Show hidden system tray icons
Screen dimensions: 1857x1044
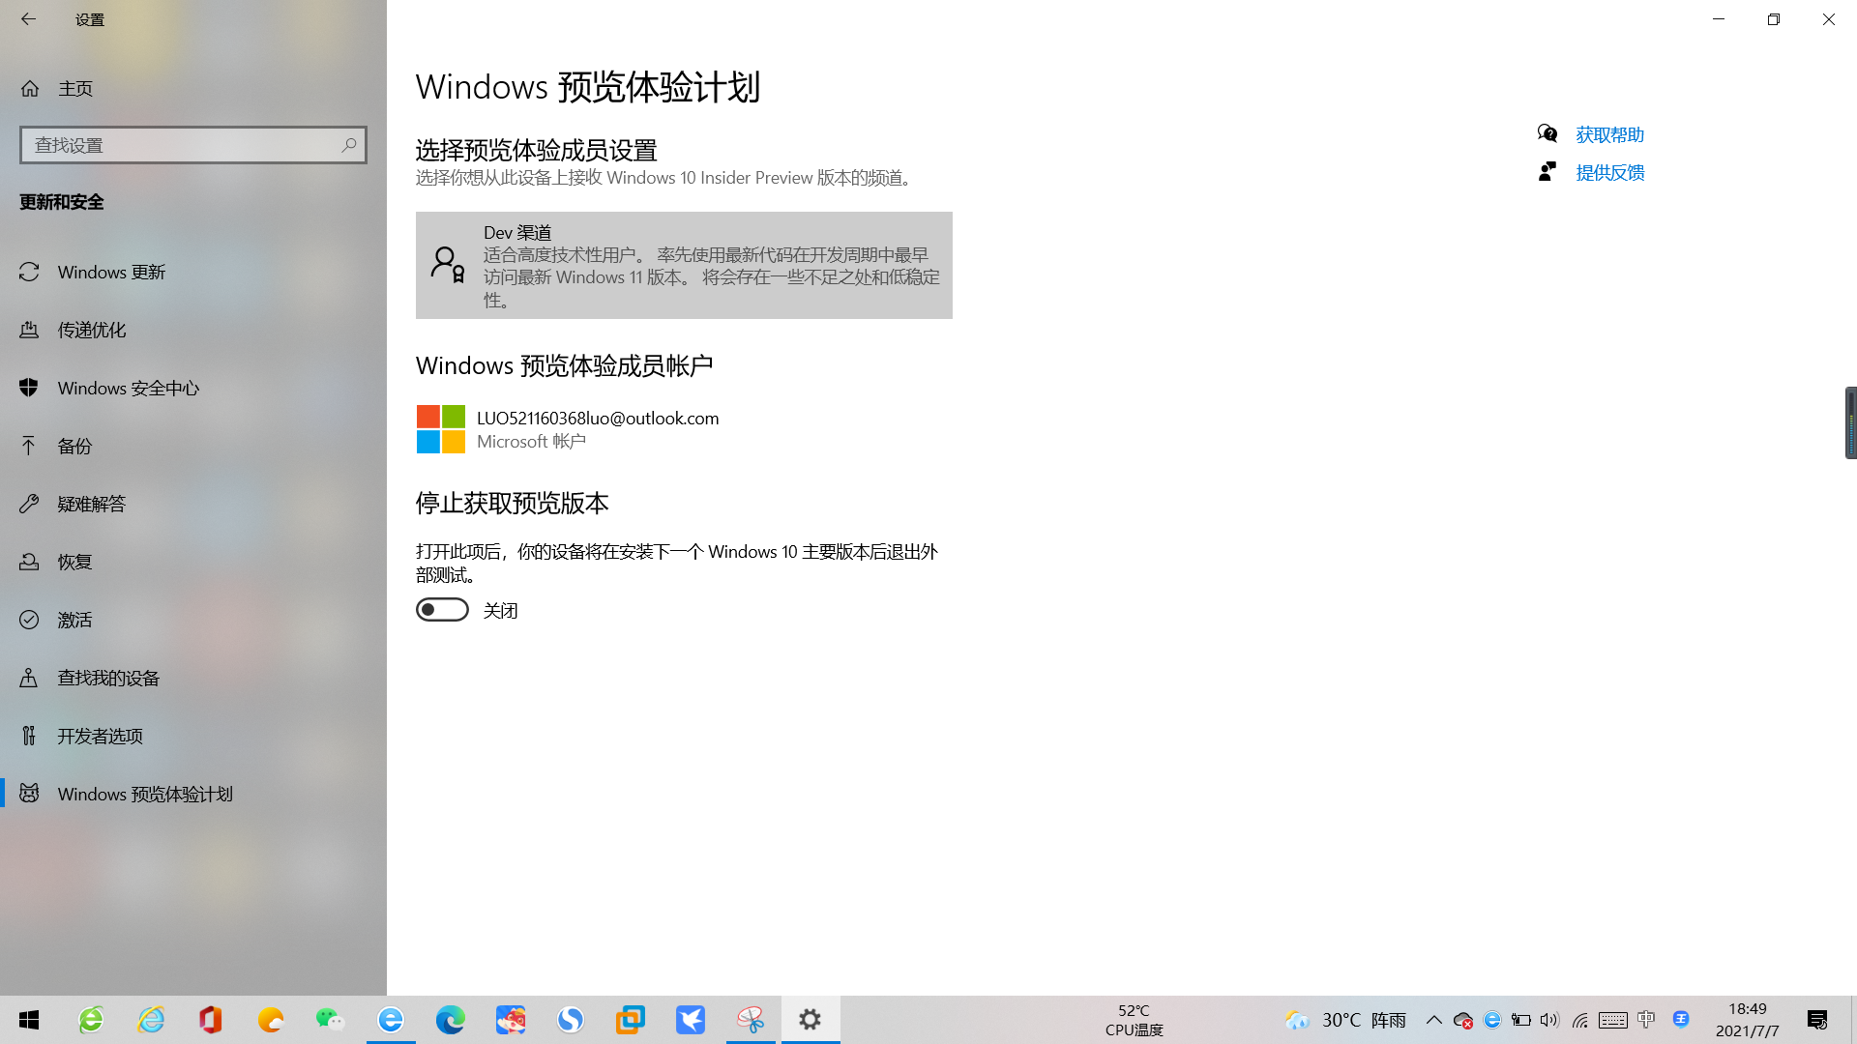point(1434,1020)
